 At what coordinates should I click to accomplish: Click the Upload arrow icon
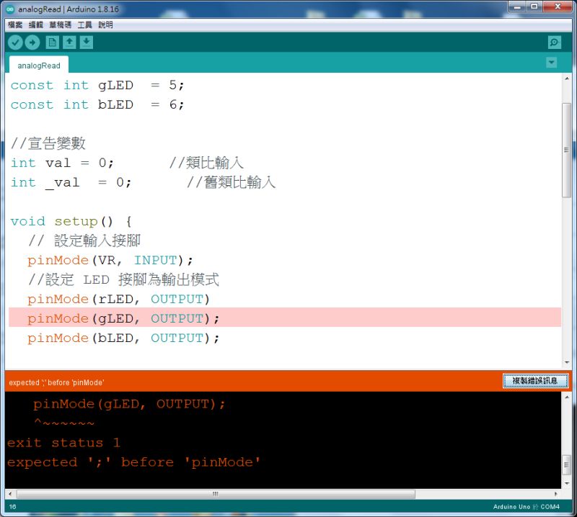pyautogui.click(x=32, y=42)
